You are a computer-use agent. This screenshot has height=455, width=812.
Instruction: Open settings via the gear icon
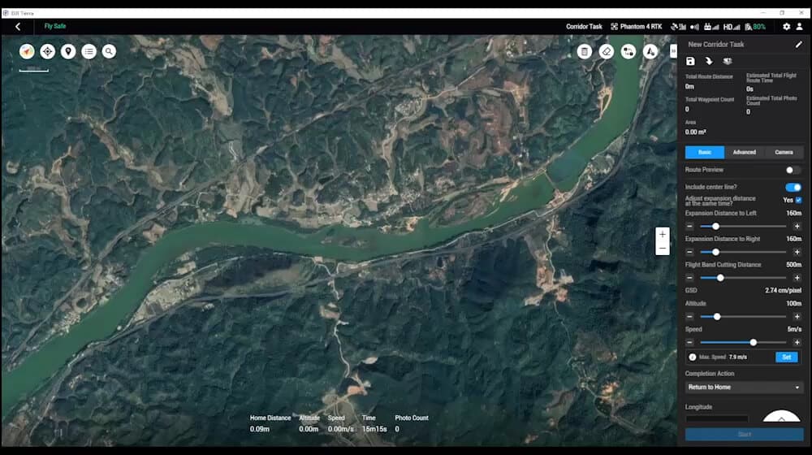tap(786, 27)
